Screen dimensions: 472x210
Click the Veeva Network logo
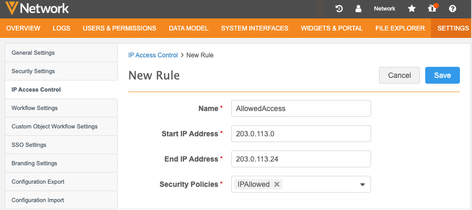pyautogui.click(x=37, y=8)
